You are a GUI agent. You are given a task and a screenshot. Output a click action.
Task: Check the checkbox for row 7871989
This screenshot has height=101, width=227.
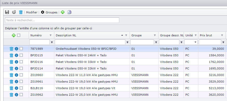point(21,49)
